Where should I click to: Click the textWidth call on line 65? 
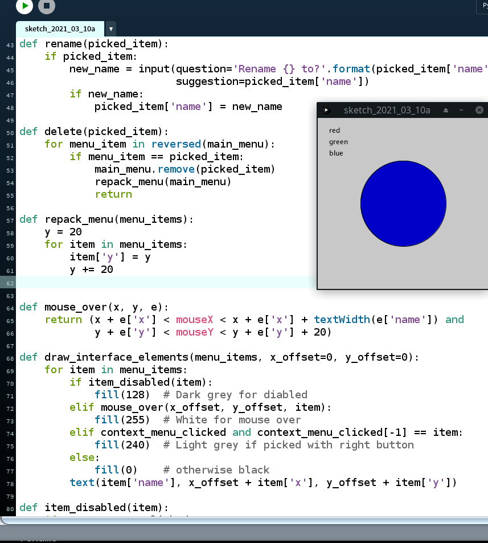tap(342, 320)
